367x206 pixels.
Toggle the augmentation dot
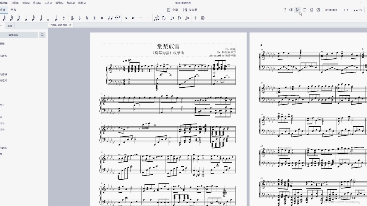click(57, 18)
